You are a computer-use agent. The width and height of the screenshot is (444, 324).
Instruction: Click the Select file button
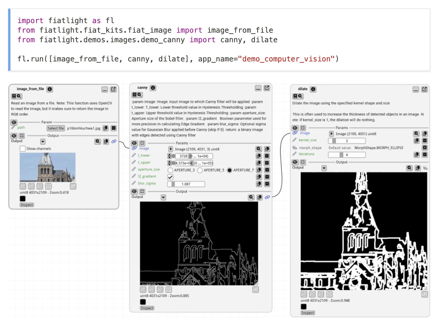point(56,128)
